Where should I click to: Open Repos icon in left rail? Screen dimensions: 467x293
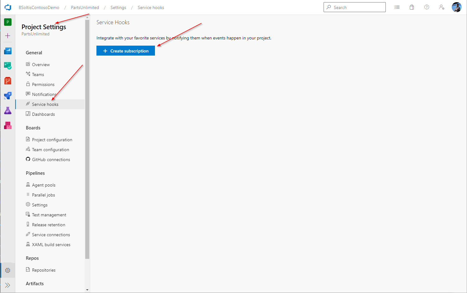point(8,81)
